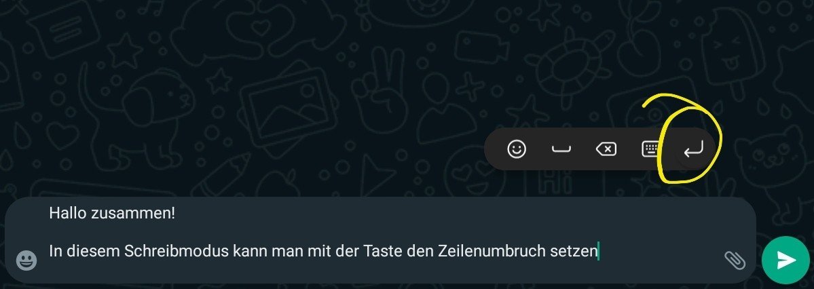Show the full keyboard via keyboard icon
Viewport: 814px width, 289px height.
tap(650, 149)
